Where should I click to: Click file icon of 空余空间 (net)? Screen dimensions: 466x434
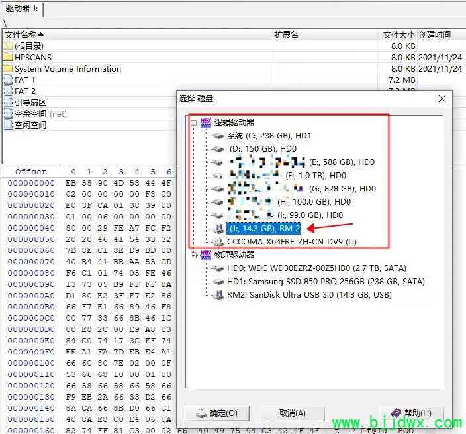point(9,113)
